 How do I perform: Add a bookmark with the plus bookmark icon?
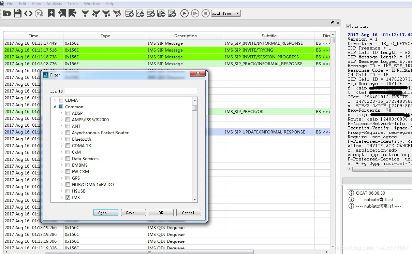tap(51, 13)
